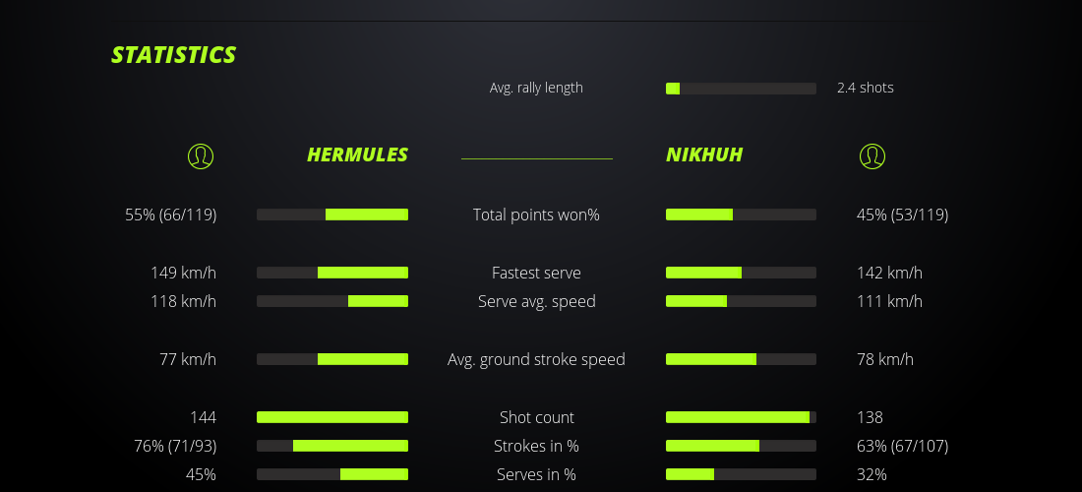Click the Fastest serve label
1082x492 pixels.
[536, 273]
